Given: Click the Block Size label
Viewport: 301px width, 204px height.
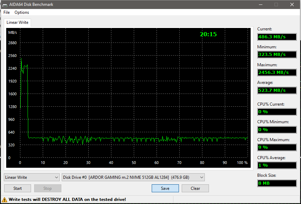Looking at the screenshot, I should pyautogui.click(x=267, y=175).
